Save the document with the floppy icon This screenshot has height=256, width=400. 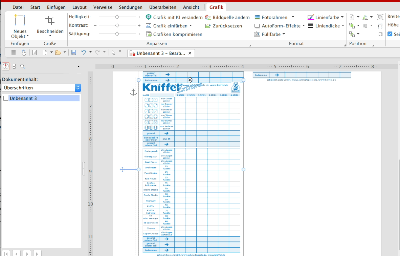pyautogui.click(x=73, y=52)
